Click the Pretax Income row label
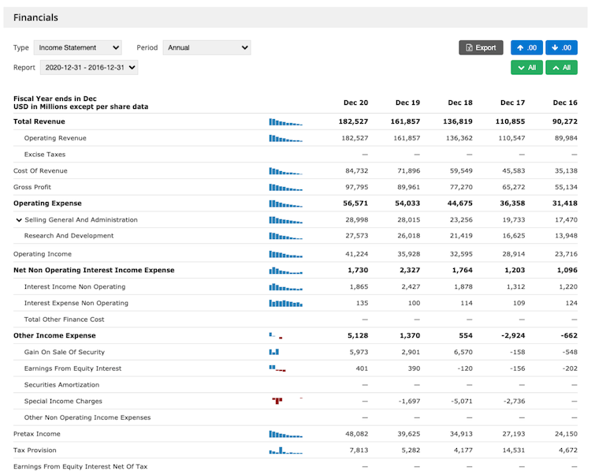Image resolution: width=591 pixels, height=471 pixels. point(36,434)
